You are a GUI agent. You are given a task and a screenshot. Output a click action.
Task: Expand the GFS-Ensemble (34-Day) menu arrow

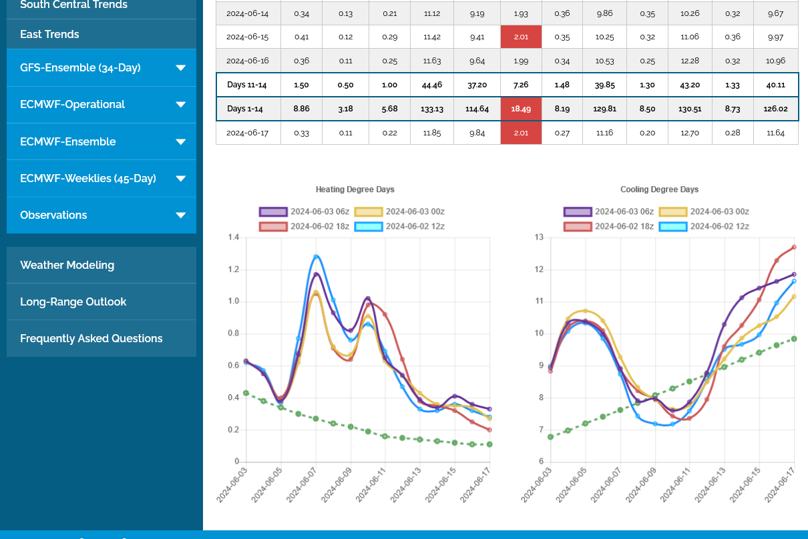coord(180,68)
